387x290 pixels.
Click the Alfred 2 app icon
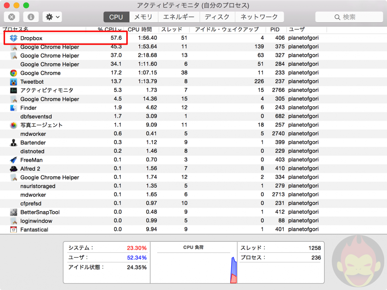tap(13, 169)
